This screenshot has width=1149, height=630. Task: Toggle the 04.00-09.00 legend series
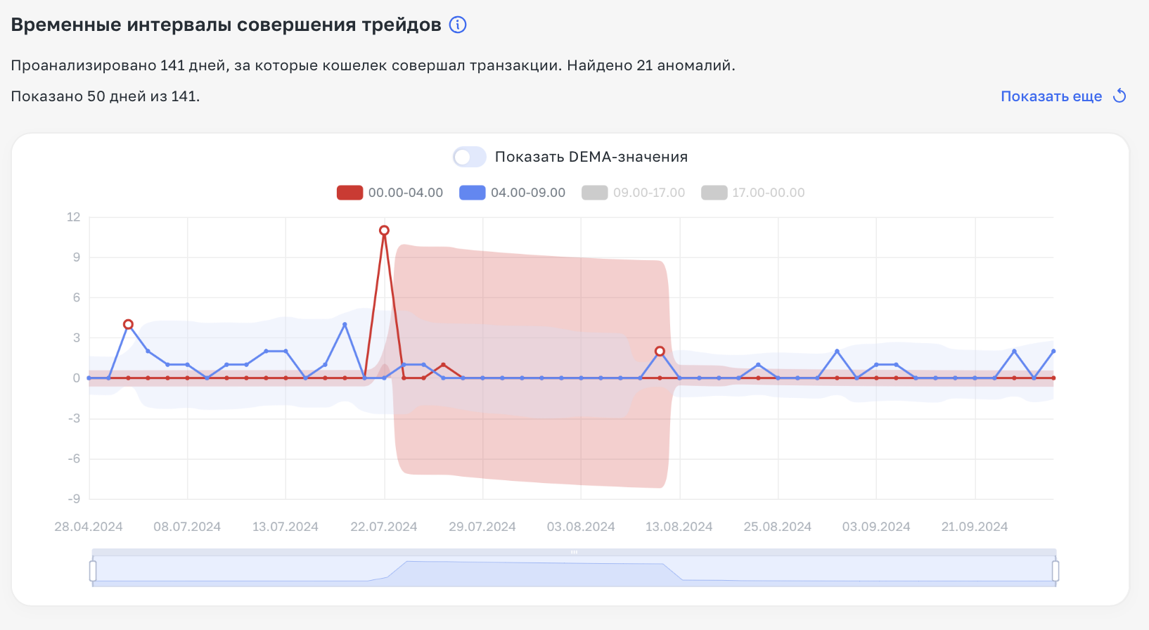coord(513,193)
